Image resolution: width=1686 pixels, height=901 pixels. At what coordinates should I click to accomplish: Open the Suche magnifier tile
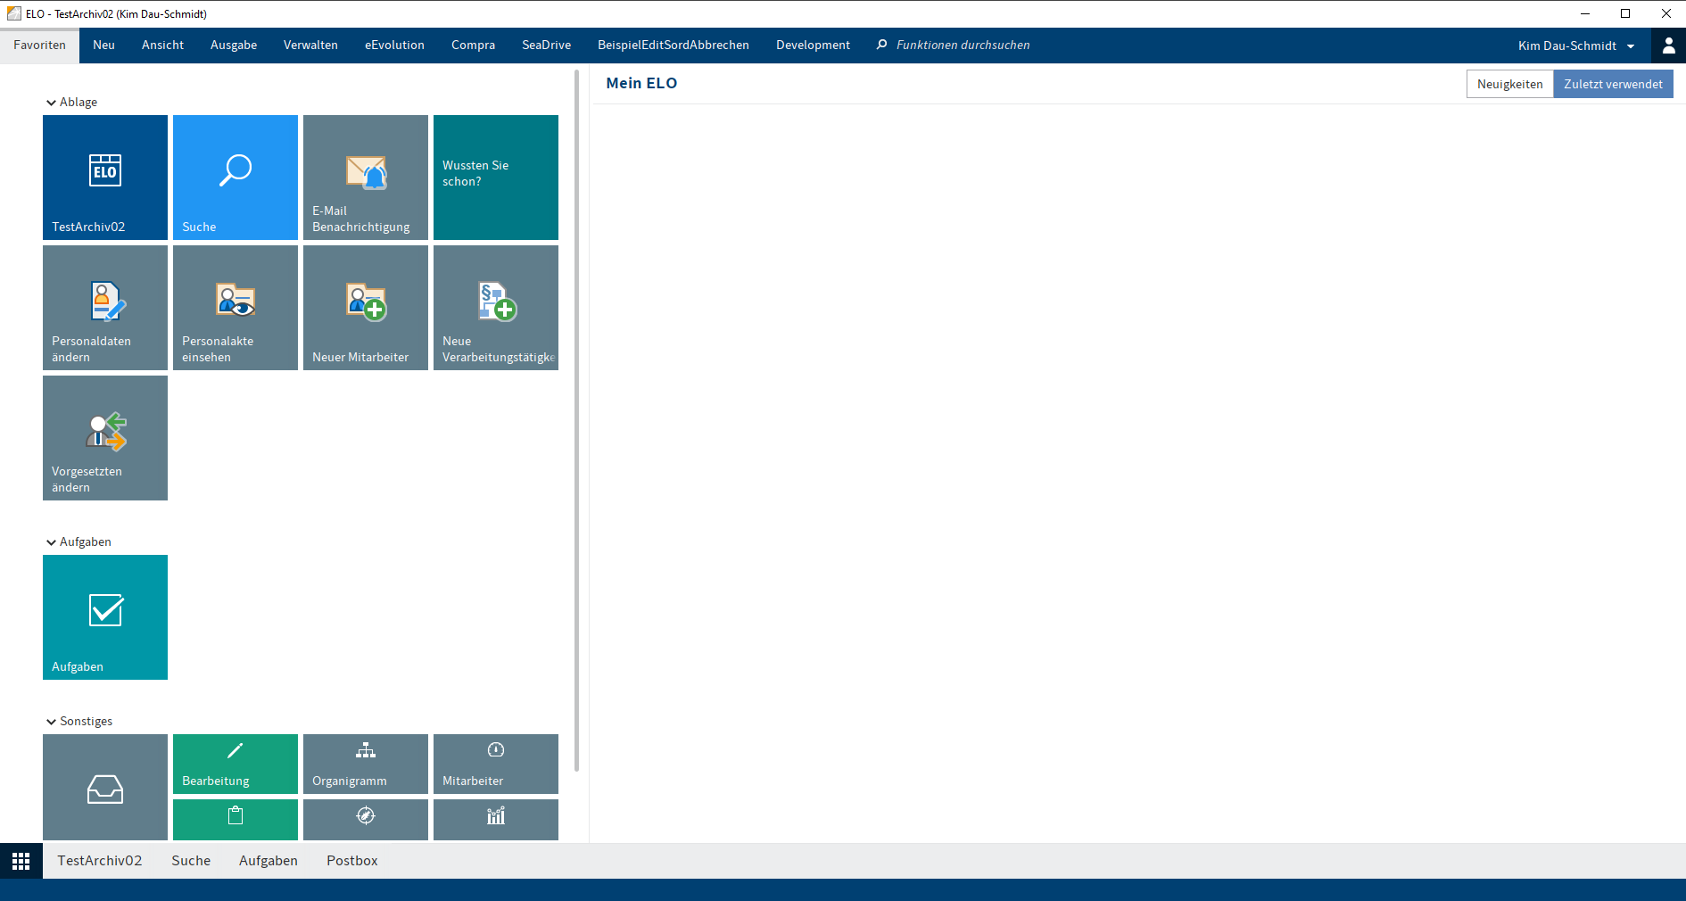236,178
